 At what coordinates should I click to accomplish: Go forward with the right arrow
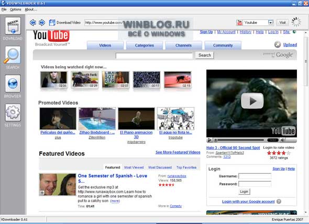42,22
